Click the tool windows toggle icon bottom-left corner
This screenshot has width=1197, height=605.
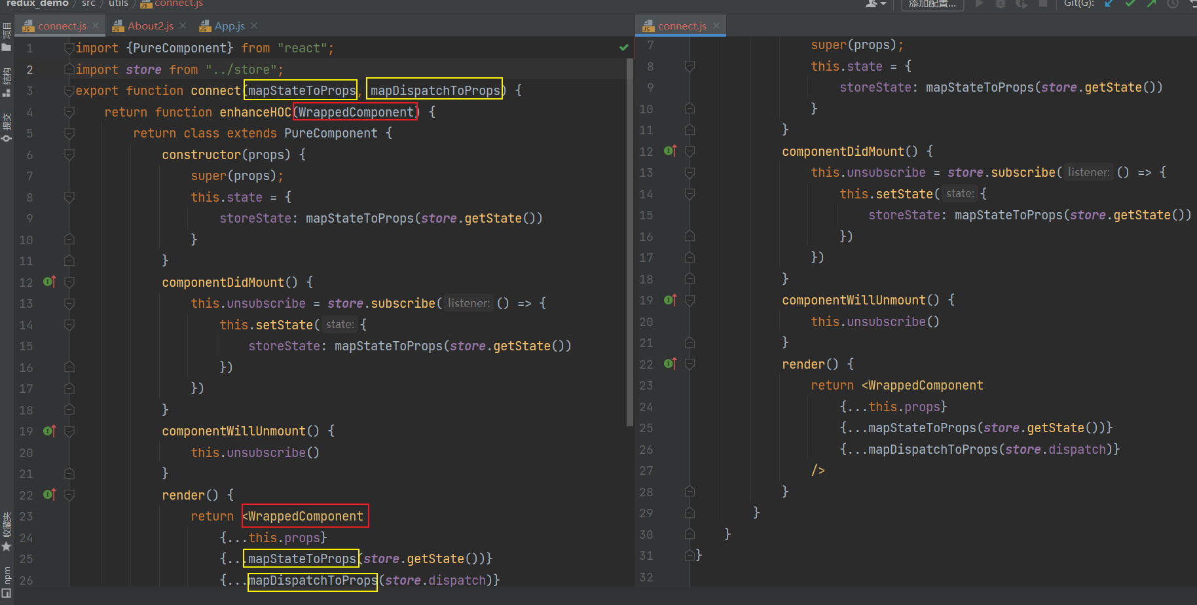(x=7, y=594)
